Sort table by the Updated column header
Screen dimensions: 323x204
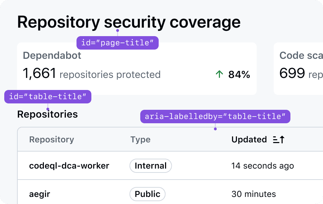coord(249,140)
